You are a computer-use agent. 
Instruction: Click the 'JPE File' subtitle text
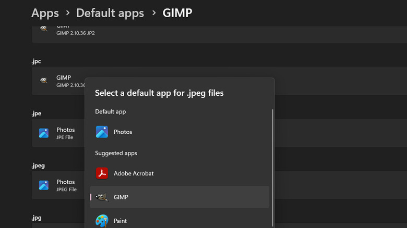[x=65, y=137]
